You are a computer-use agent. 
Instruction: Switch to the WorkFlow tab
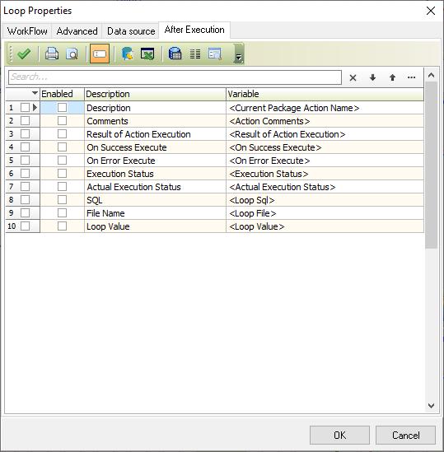(27, 31)
